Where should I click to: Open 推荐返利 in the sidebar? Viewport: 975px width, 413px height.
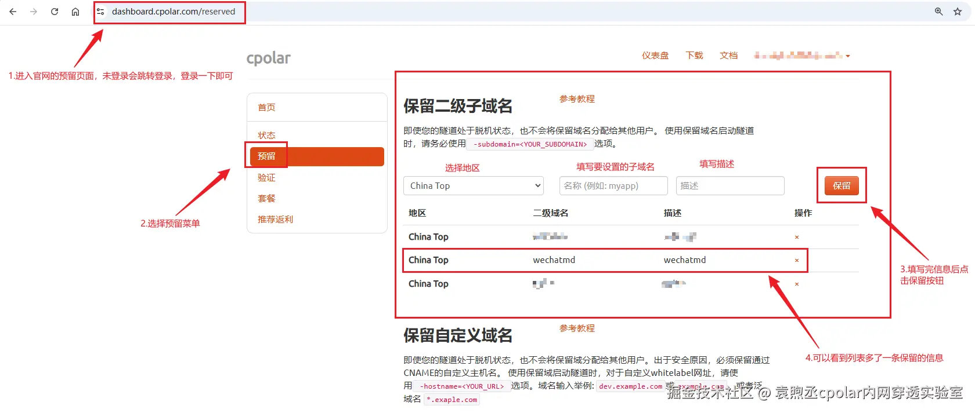pos(275,220)
